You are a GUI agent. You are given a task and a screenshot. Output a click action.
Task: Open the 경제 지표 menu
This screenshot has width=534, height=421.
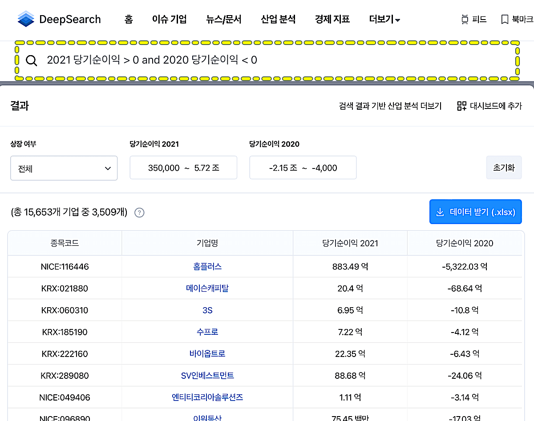click(x=332, y=19)
